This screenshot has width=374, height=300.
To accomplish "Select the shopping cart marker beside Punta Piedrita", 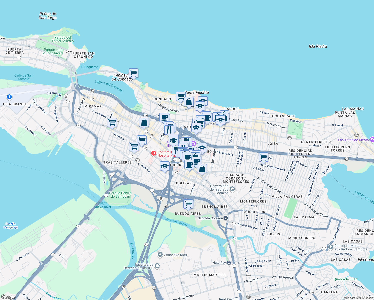I will point(181,96).
